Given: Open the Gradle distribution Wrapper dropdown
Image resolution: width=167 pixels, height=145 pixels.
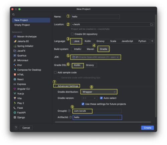Looking at the screenshot, I should click(x=99, y=92).
